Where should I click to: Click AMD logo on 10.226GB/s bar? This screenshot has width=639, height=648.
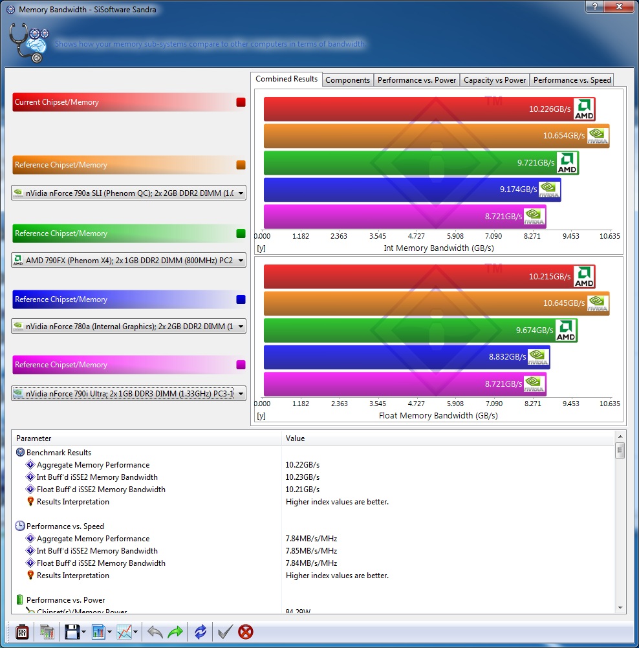[x=584, y=109]
